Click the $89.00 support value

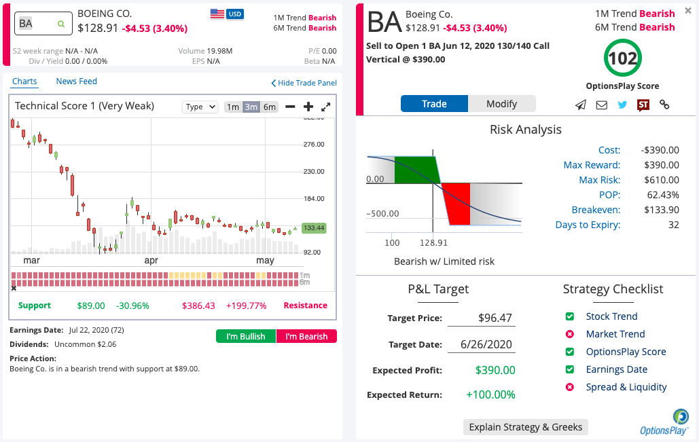tap(91, 306)
